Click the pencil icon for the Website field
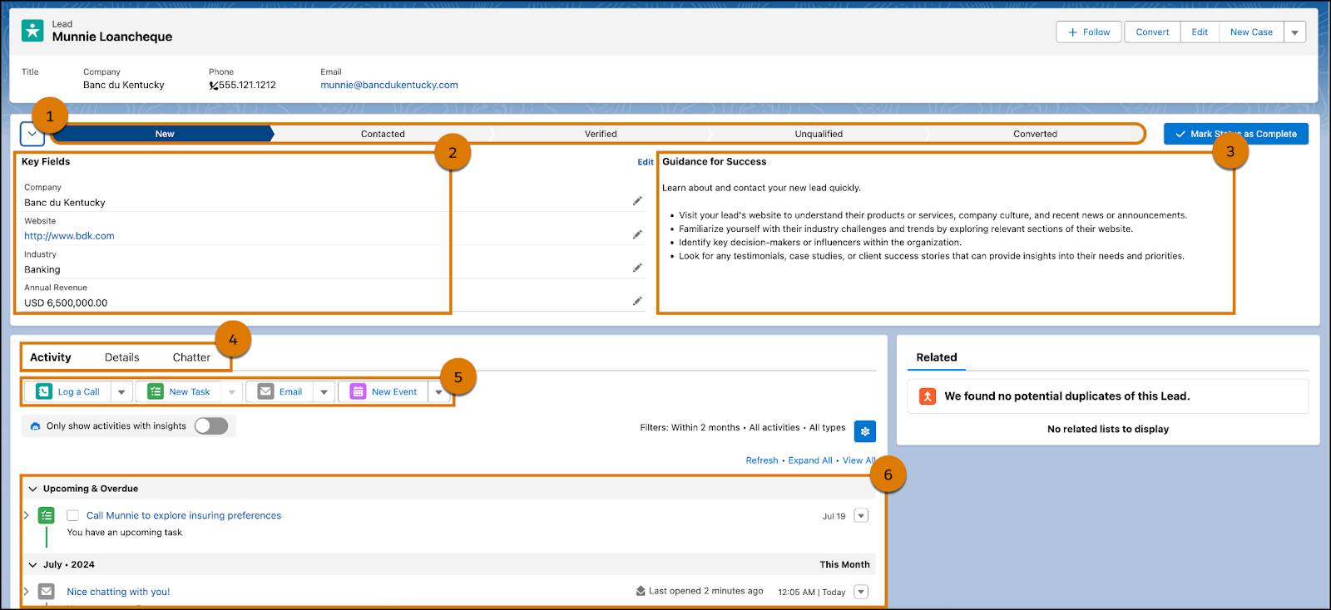This screenshot has height=610, width=1331. coord(637,234)
